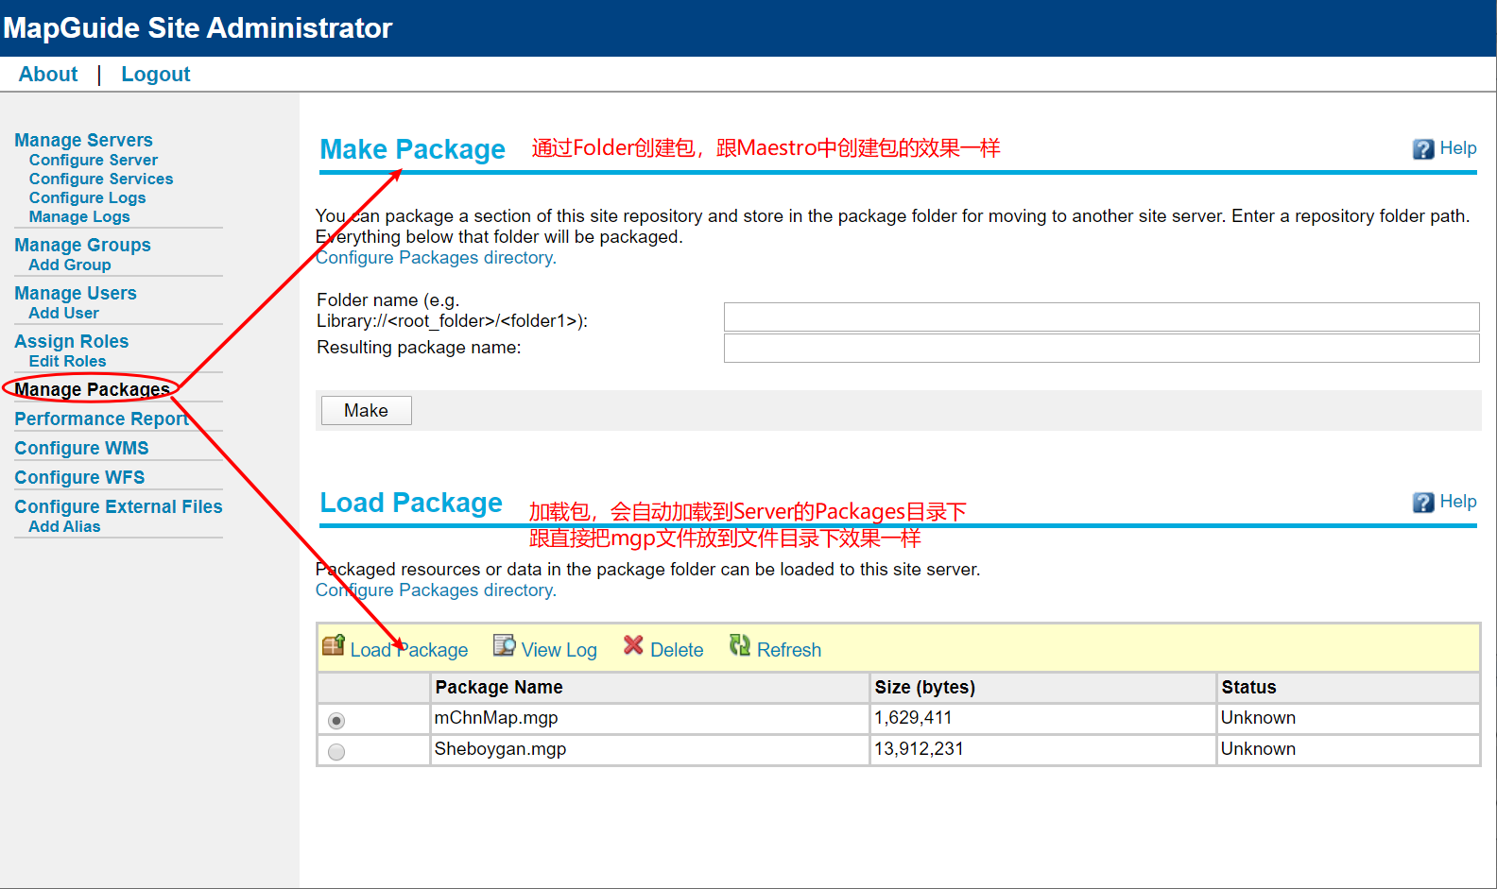The height and width of the screenshot is (889, 1497).
Task: Open Configure Packages directory under Load Package
Action: coord(436,590)
